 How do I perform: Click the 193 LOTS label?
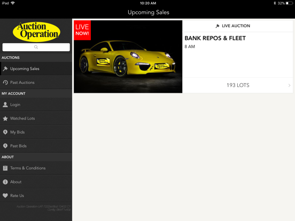coord(238,85)
